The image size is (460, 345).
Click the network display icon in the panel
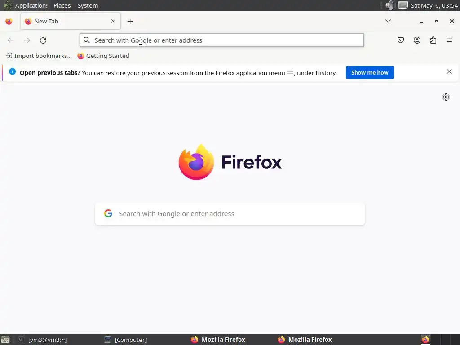(403, 5)
